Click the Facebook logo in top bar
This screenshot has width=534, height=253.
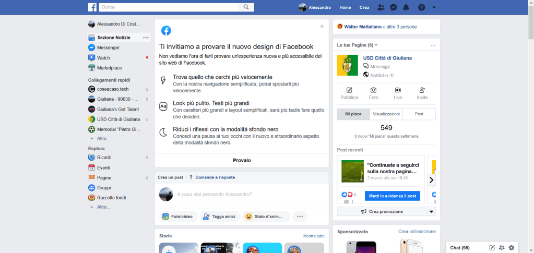[92, 7]
